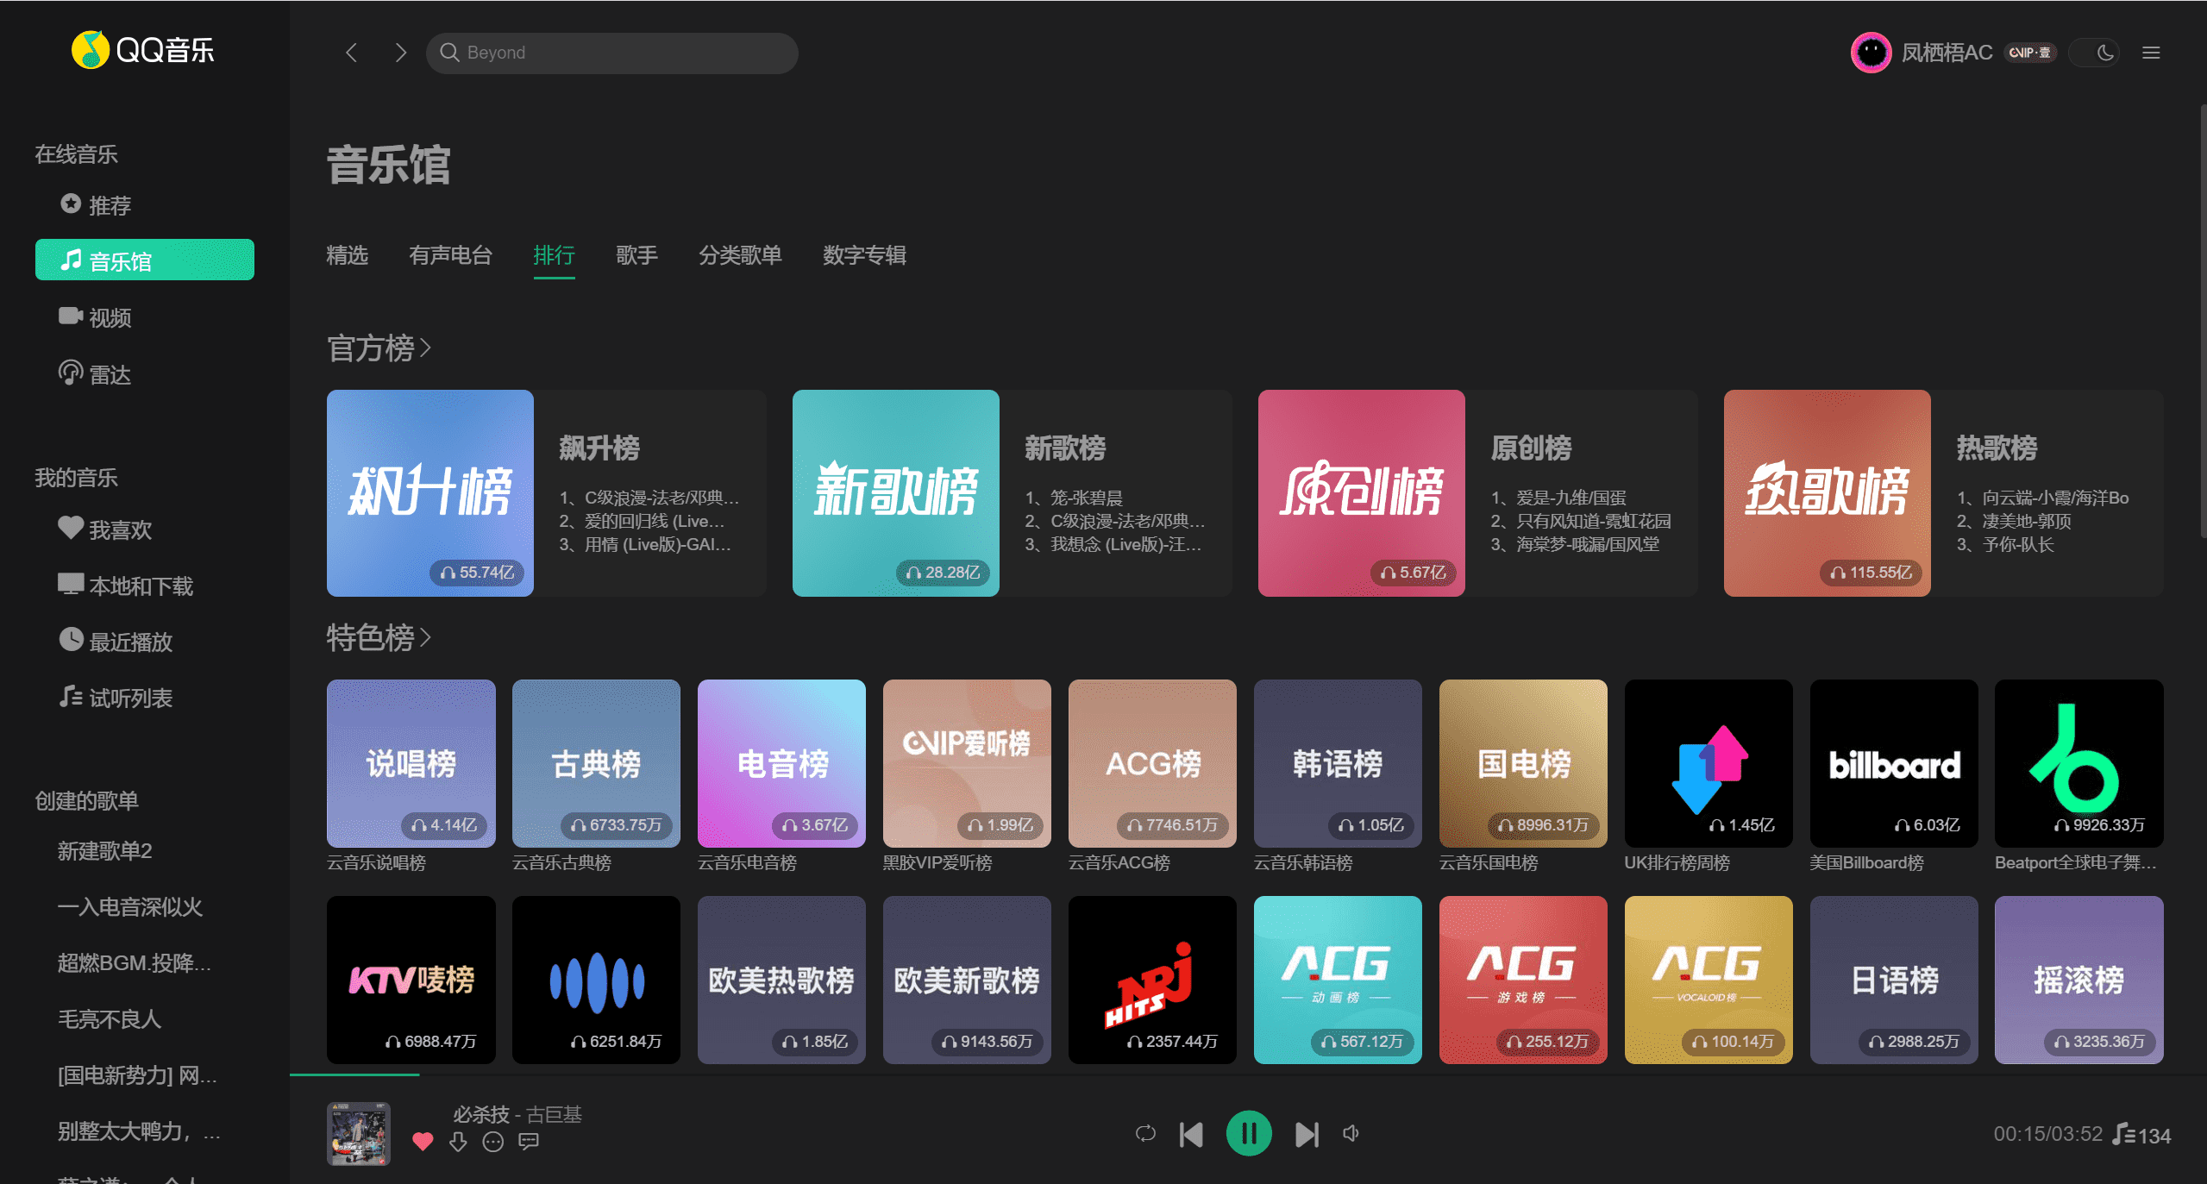Open the play queue list icon
This screenshot has height=1184, width=2207.
[x=2125, y=1134]
